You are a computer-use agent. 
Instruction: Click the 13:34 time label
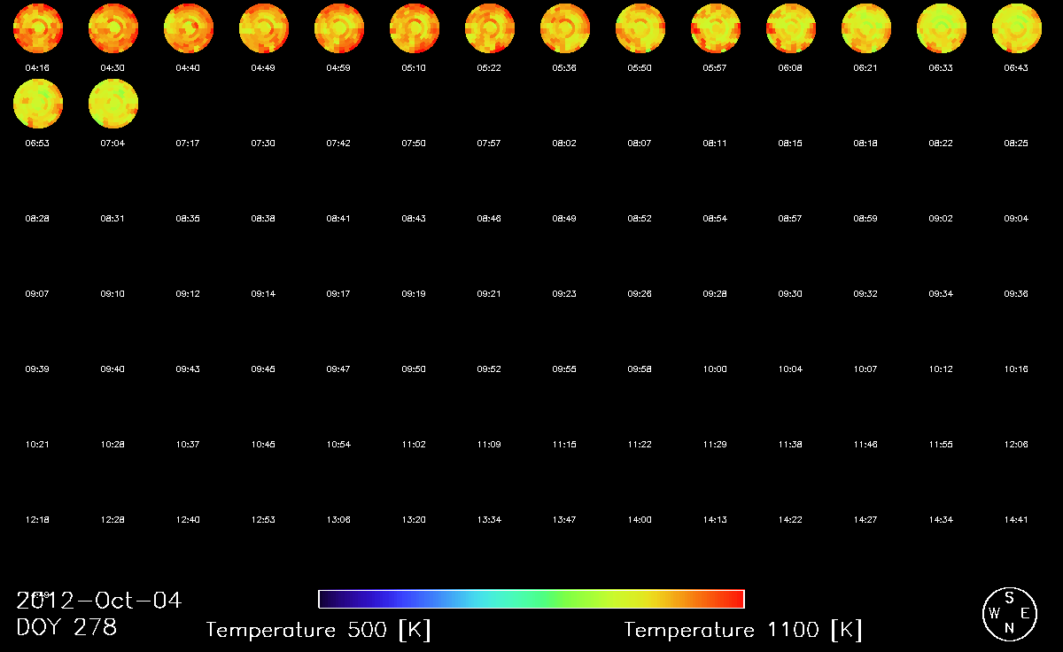[489, 519]
